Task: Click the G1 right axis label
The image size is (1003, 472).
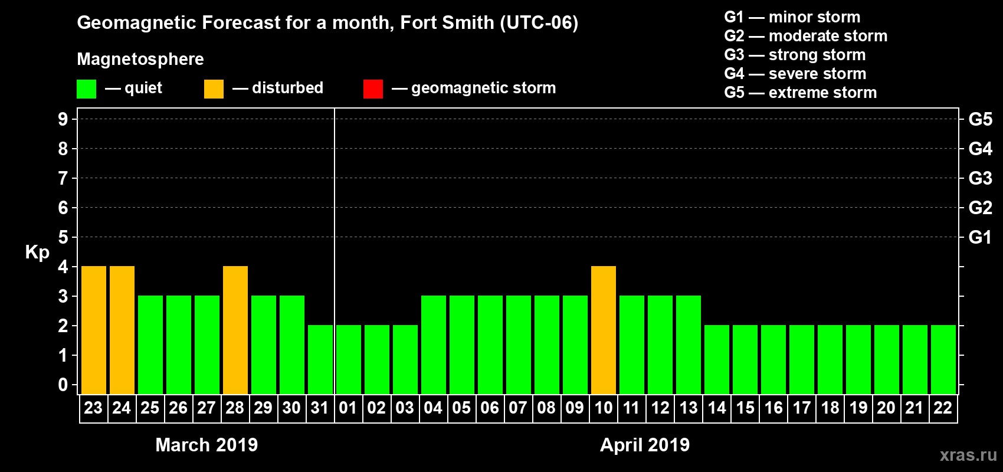Action: coord(981,237)
